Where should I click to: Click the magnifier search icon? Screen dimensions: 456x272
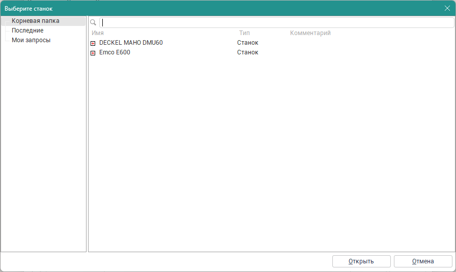click(x=93, y=22)
